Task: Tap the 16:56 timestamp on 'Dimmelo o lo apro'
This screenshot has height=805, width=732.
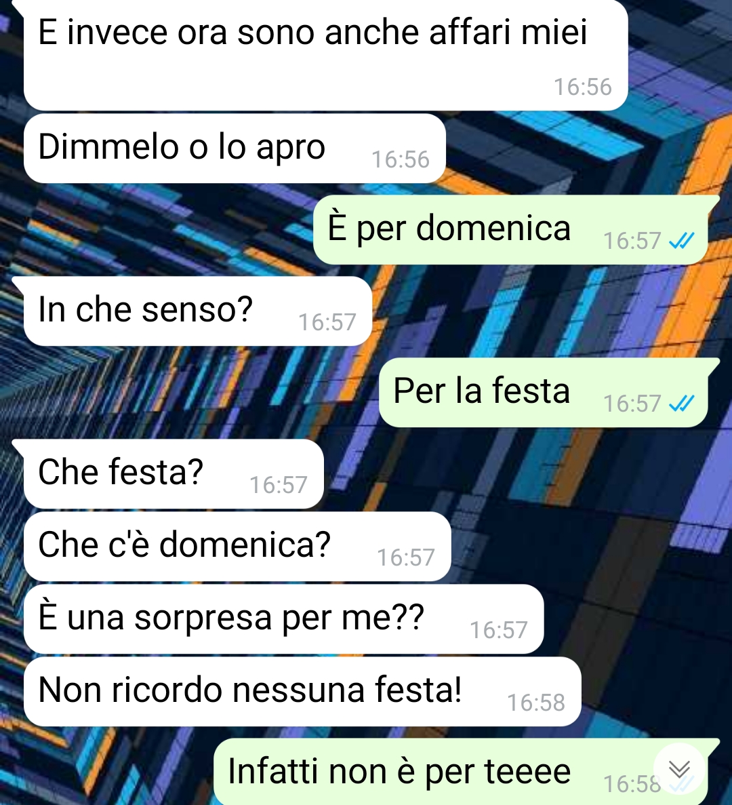Action: click(400, 159)
